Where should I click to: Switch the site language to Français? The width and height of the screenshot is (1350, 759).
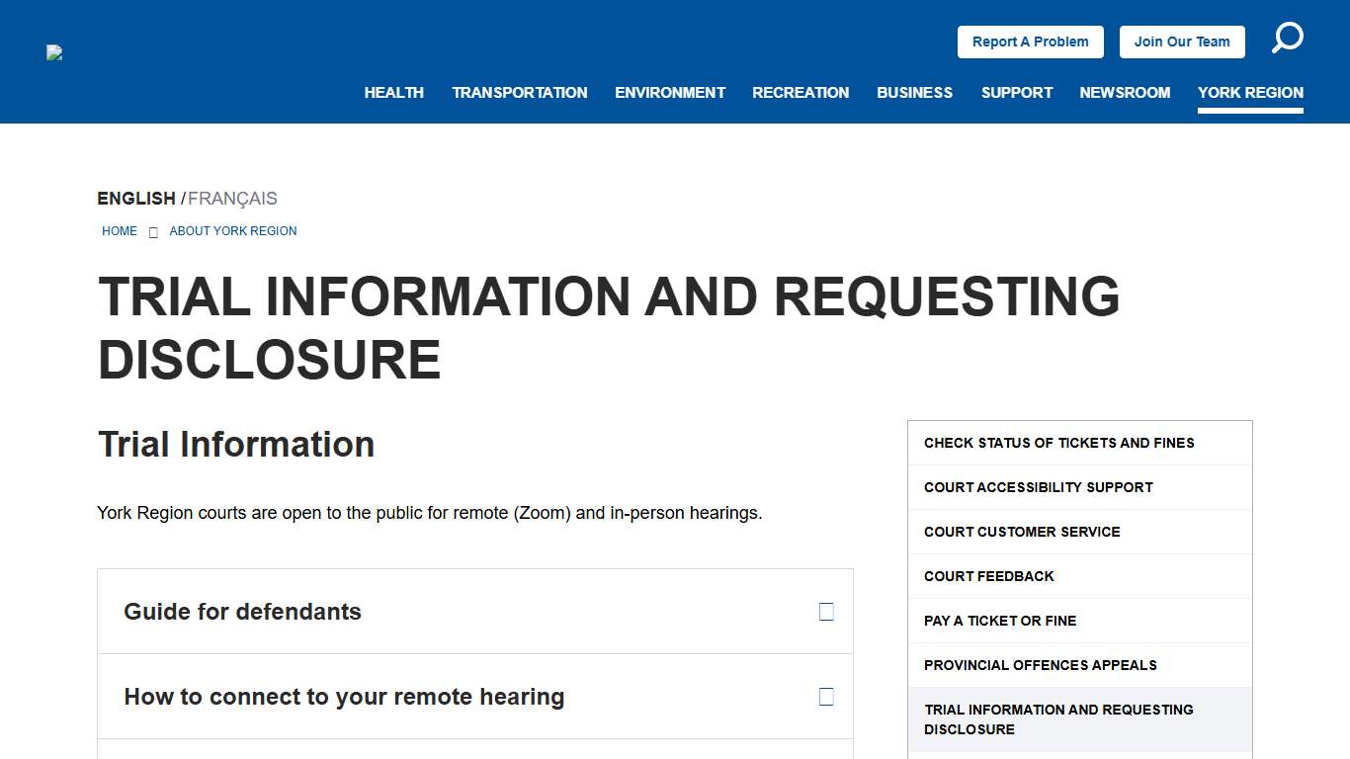pos(232,198)
